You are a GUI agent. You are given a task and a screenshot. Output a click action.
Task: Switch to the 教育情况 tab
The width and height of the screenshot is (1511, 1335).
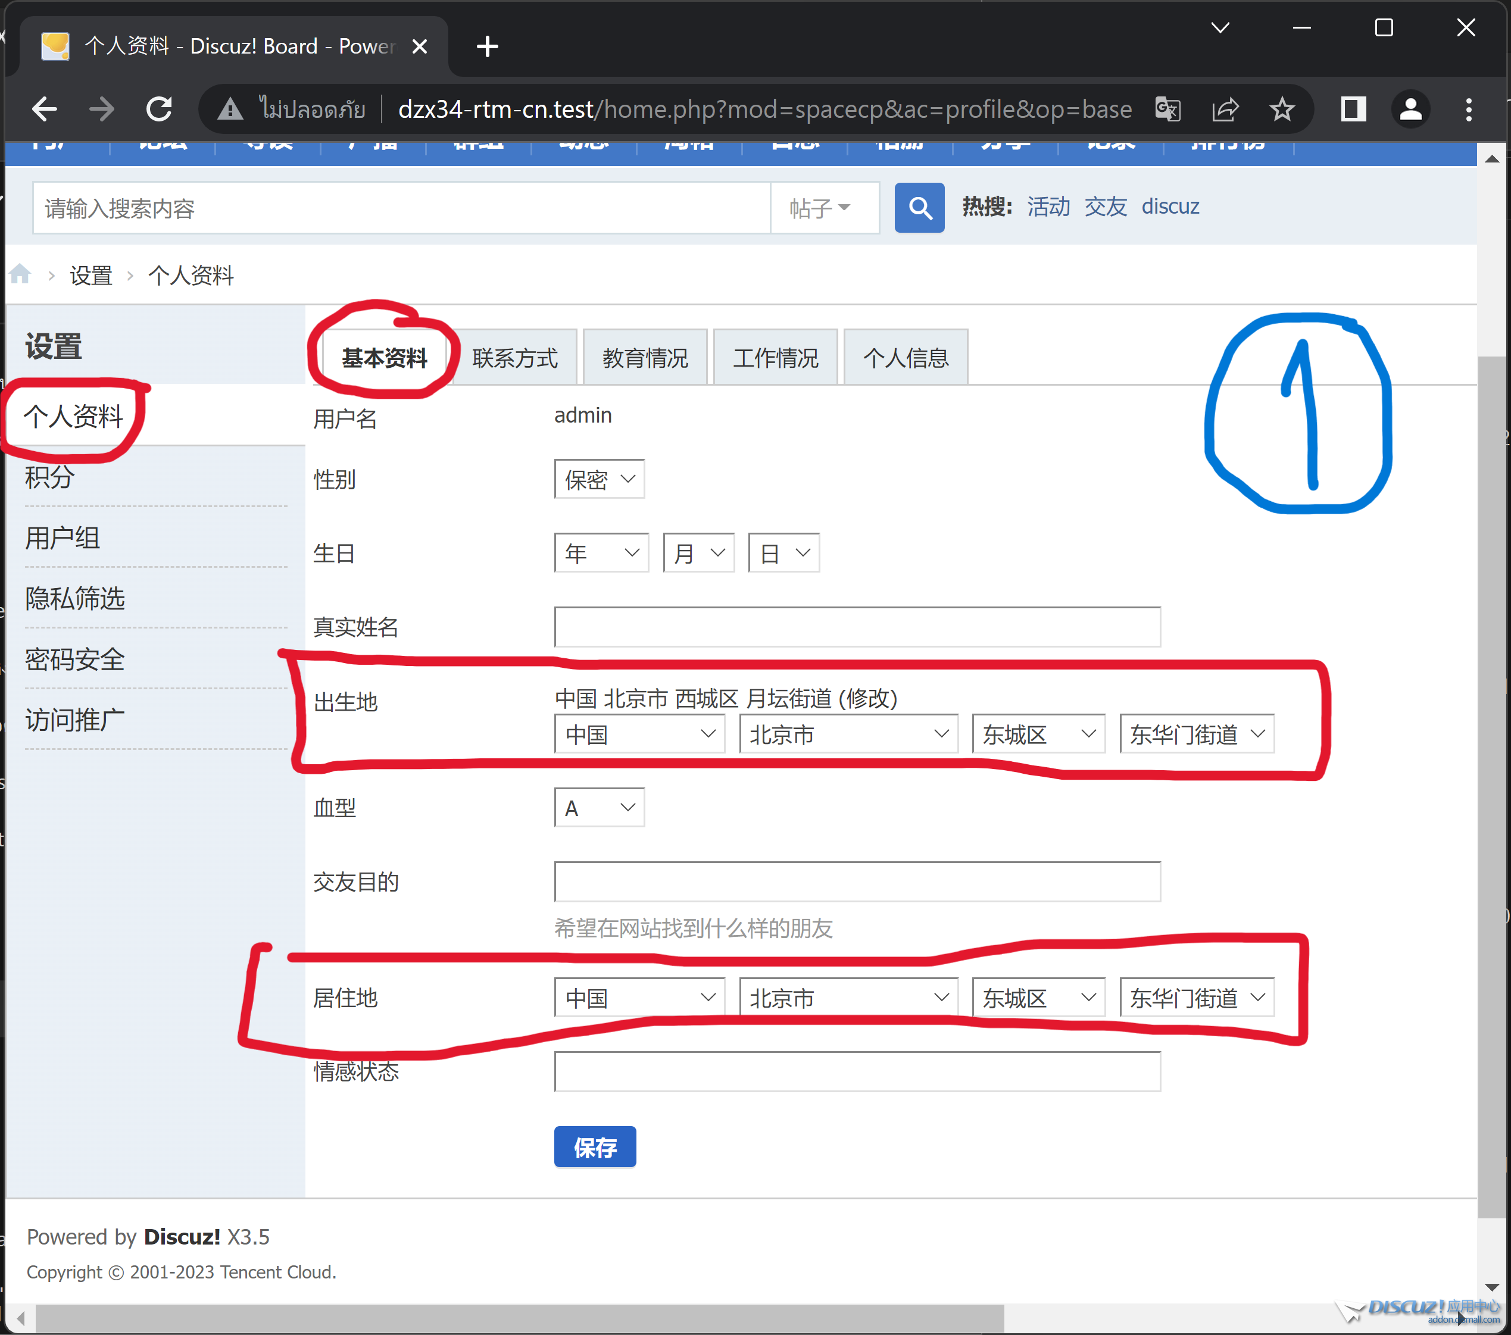click(645, 358)
